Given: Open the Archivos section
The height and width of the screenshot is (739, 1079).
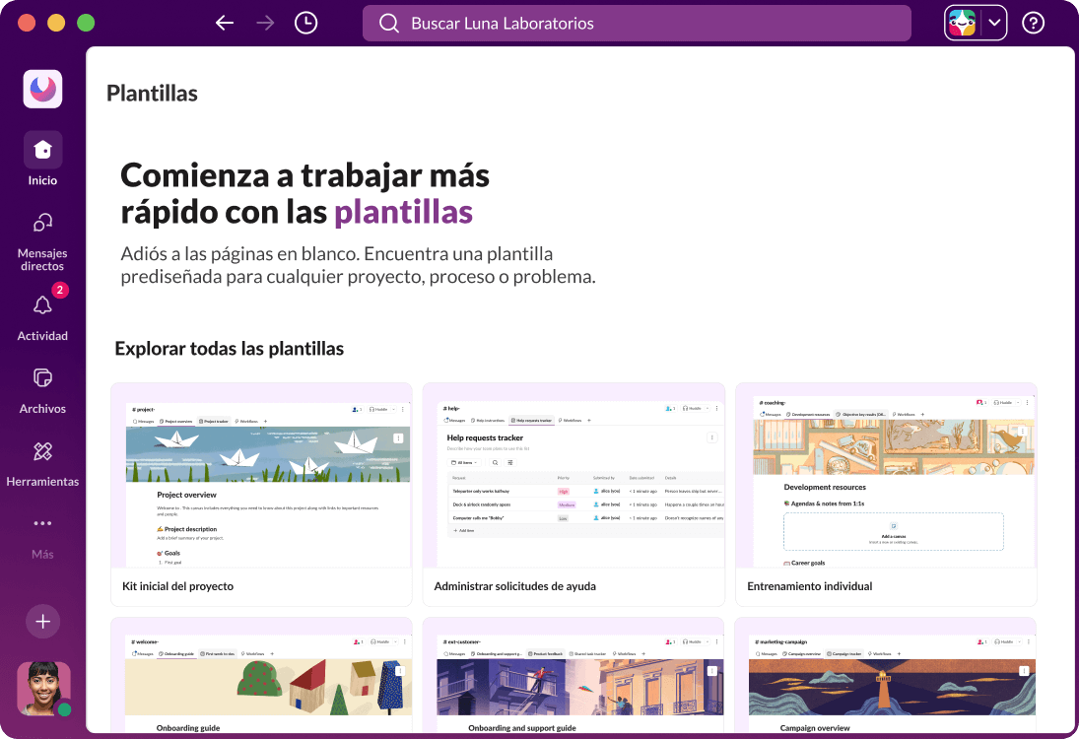Looking at the screenshot, I should [x=42, y=387].
